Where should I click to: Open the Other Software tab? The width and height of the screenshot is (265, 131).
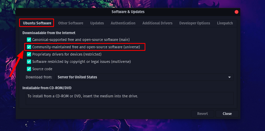pyautogui.click(x=71, y=23)
